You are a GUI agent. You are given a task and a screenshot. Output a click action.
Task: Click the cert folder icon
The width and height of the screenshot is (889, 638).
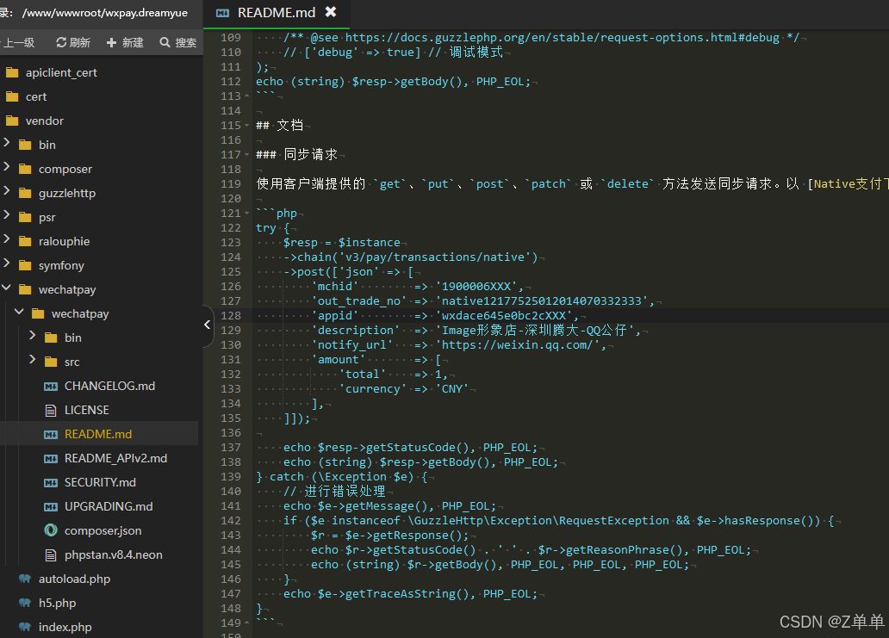click(12, 97)
